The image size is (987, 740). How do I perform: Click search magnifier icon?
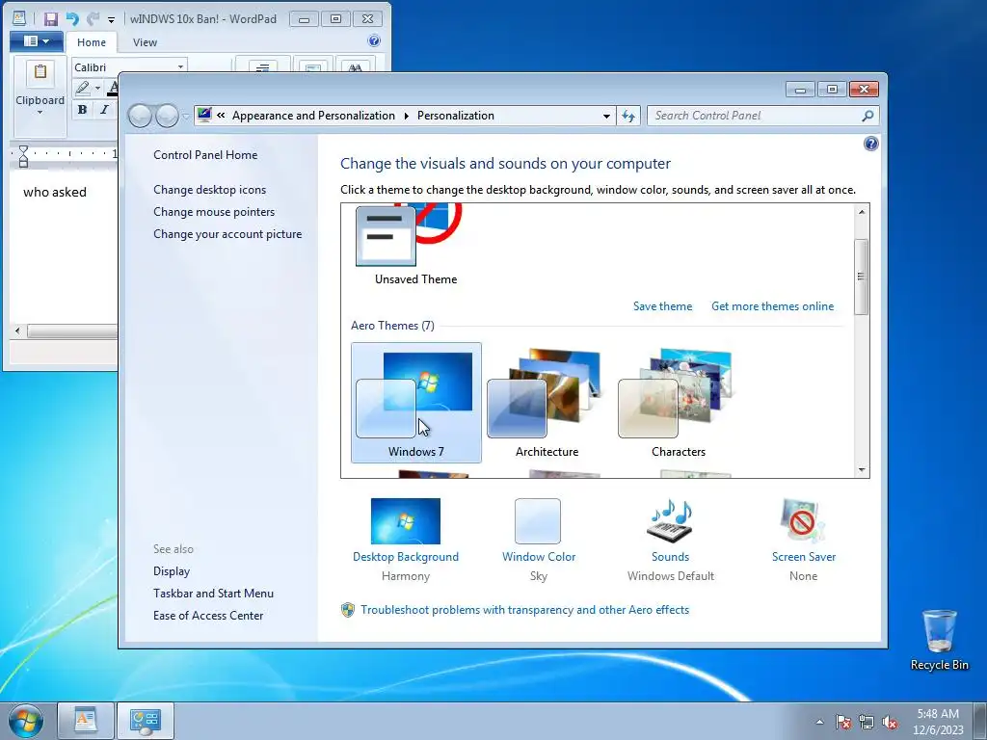(868, 116)
